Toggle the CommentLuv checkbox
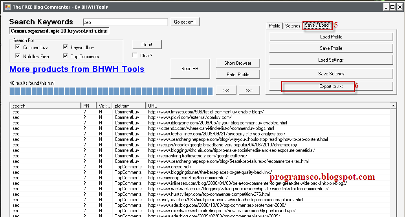The image size is (405, 217). 18,47
